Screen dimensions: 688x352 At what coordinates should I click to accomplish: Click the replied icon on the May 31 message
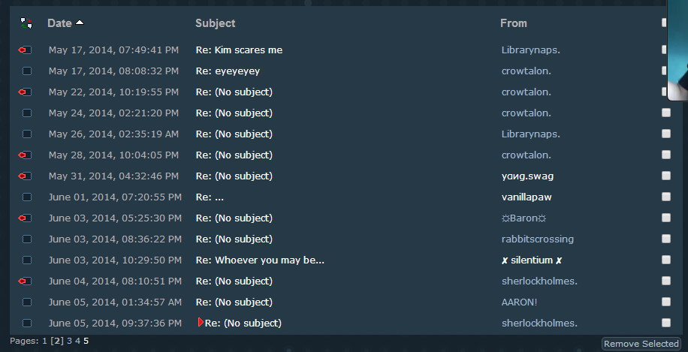pos(26,176)
